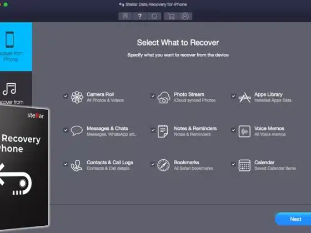Screen dimensions: 311x233
Task: Open the help question mark toolbar button
Action: [139, 16]
